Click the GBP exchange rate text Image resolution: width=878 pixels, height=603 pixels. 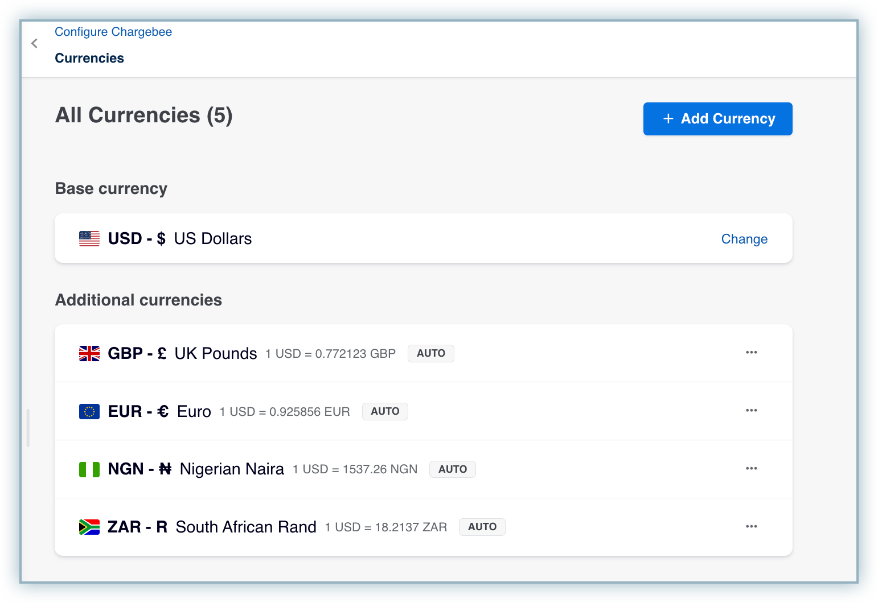[330, 354]
